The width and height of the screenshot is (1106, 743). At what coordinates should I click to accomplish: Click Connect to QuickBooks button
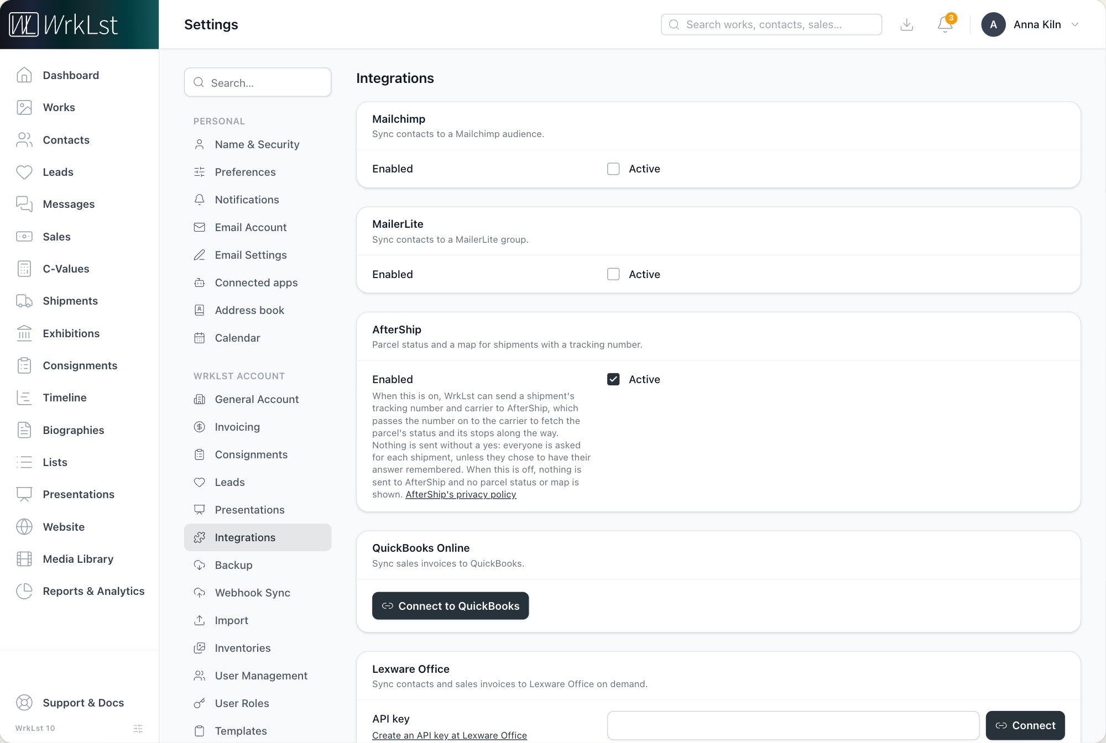point(450,606)
